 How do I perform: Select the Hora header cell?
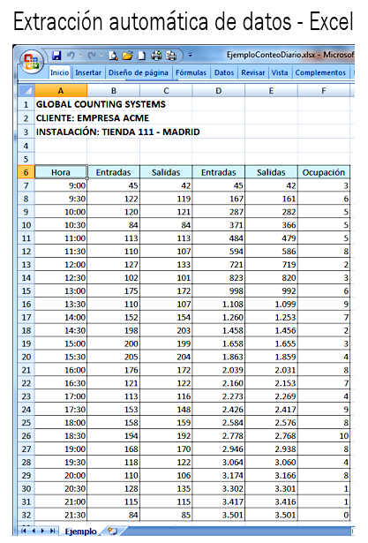pos(61,172)
